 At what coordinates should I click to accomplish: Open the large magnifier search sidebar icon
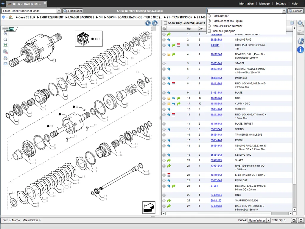301,24
